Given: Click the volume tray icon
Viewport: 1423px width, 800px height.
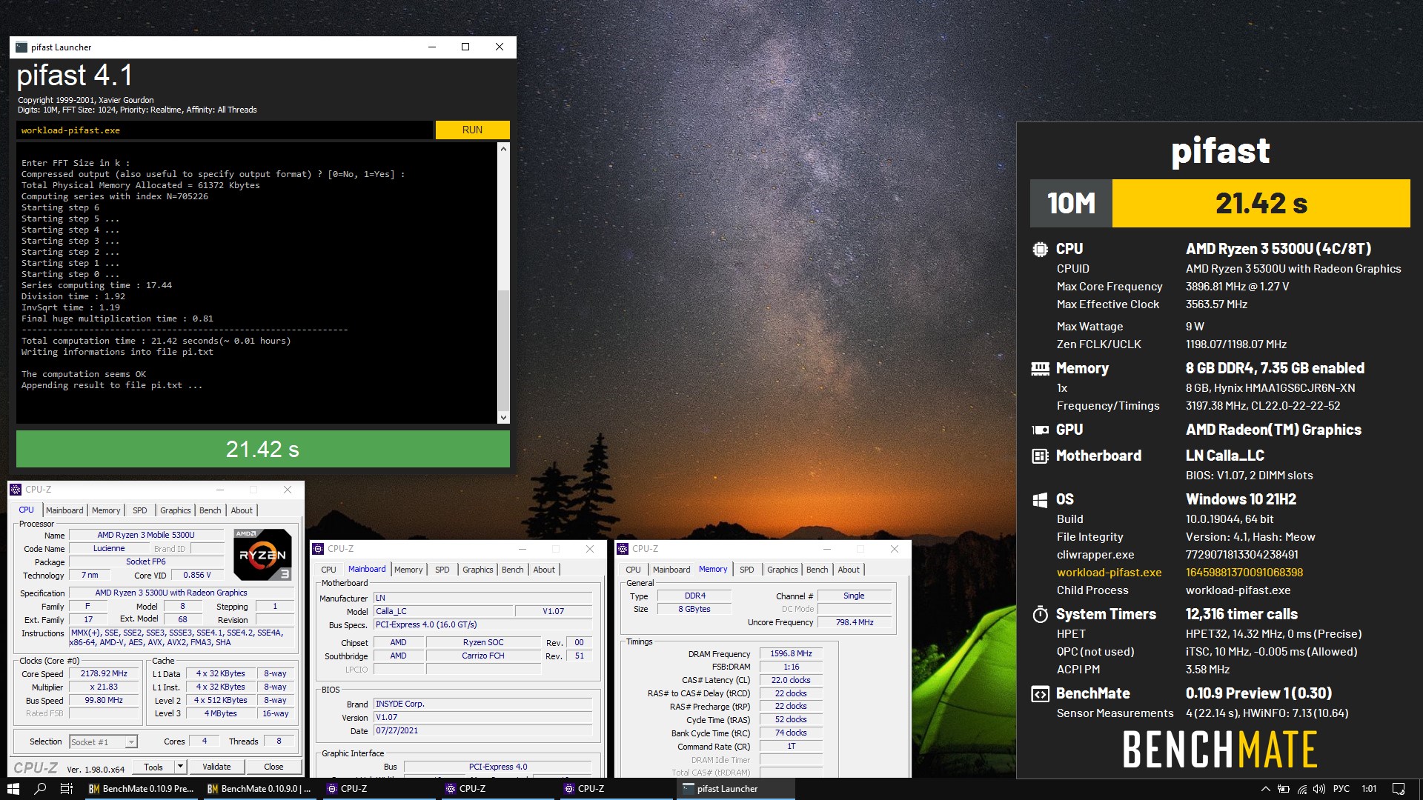Looking at the screenshot, I should (1319, 789).
